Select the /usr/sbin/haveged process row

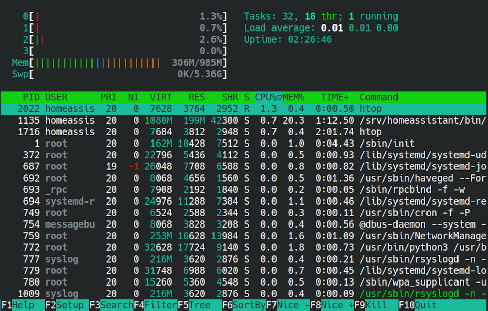click(x=244, y=178)
